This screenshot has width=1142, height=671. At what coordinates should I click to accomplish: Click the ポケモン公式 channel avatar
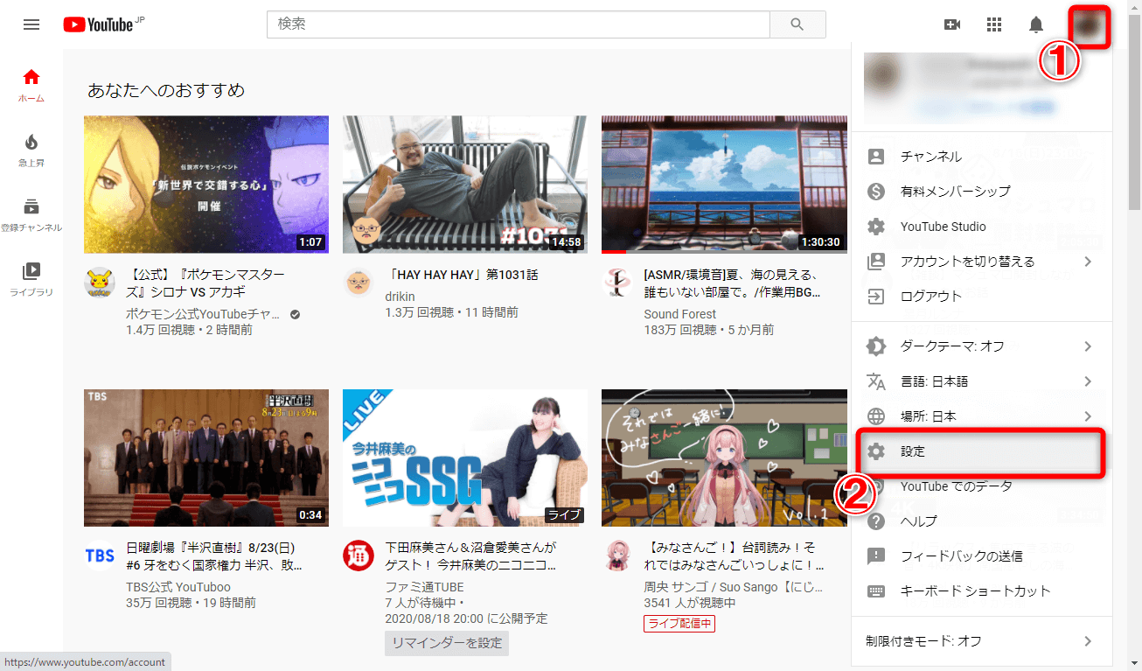100,283
